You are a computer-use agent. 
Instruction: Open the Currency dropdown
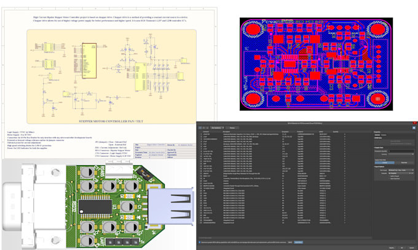401,154
